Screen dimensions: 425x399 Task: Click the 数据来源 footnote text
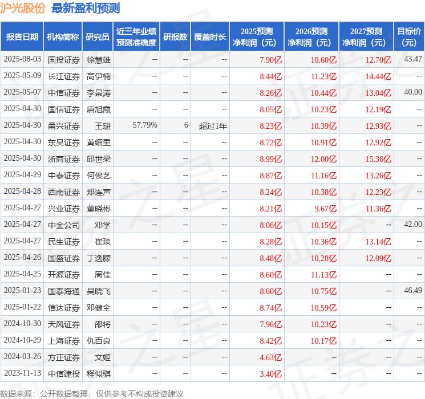coord(92,393)
